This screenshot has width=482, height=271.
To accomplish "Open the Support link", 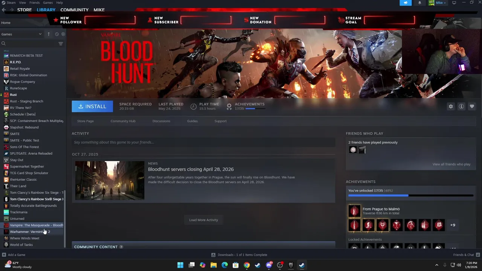I will click(x=220, y=121).
